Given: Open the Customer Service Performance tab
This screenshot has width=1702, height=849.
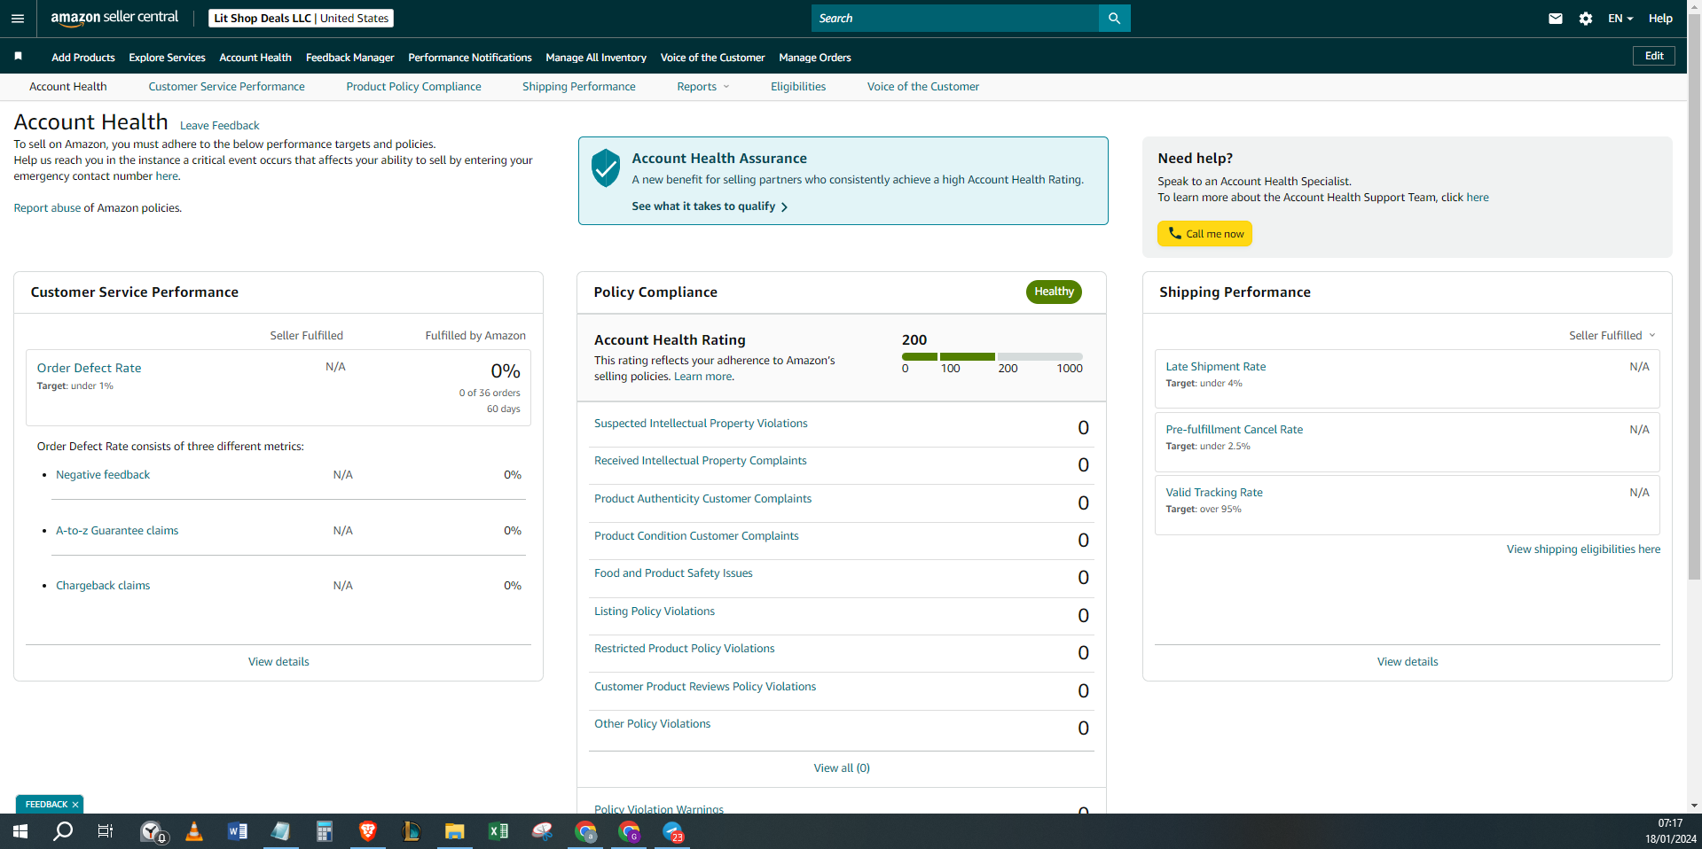Looking at the screenshot, I should click(x=226, y=87).
